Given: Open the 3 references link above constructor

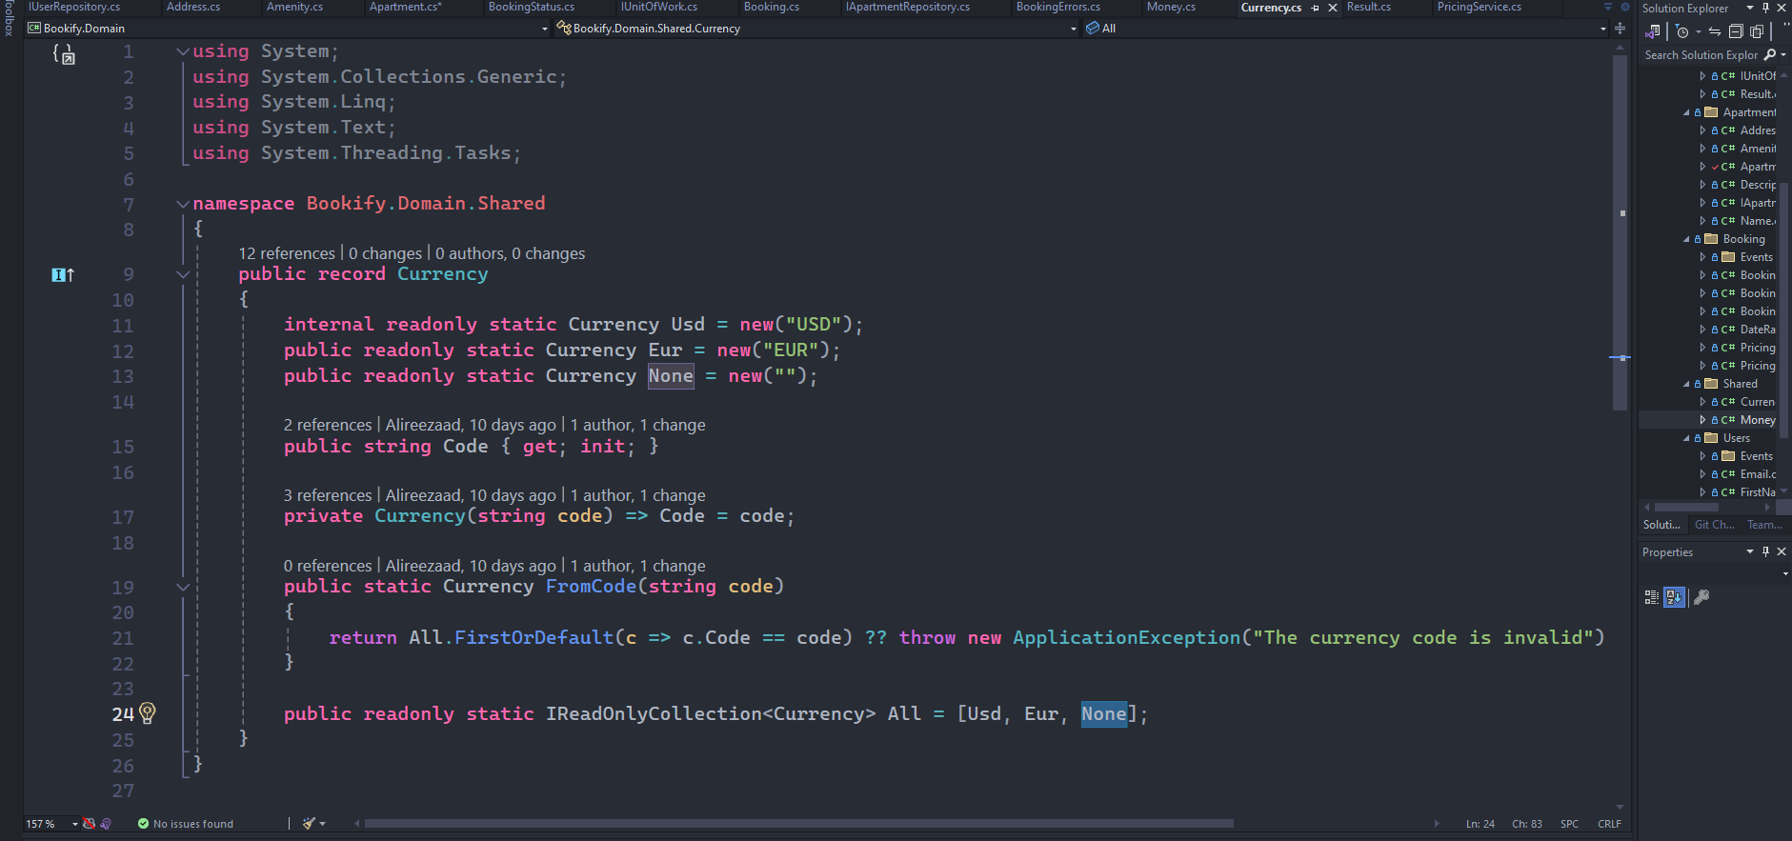Looking at the screenshot, I should [328, 495].
